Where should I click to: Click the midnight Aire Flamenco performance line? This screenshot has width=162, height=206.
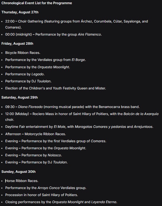click(x=53, y=35)
